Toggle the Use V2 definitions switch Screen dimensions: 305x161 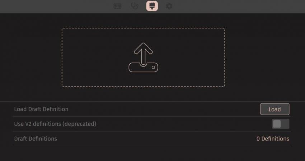pos(281,124)
